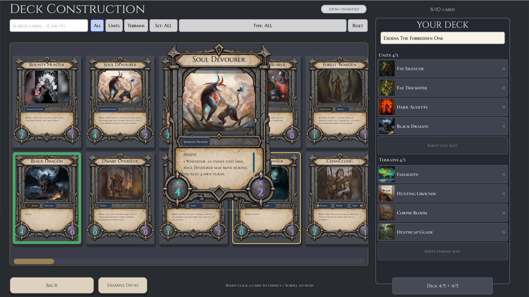Click the Druid tag on the Forest Warden card

pos(342,109)
